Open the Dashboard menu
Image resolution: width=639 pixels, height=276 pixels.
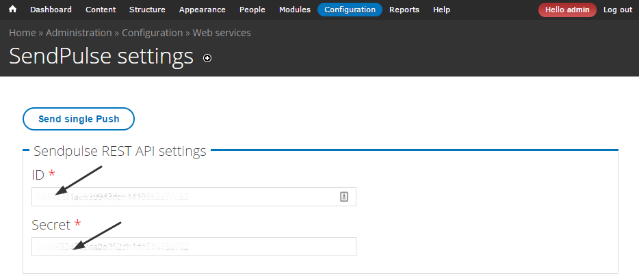[51, 10]
